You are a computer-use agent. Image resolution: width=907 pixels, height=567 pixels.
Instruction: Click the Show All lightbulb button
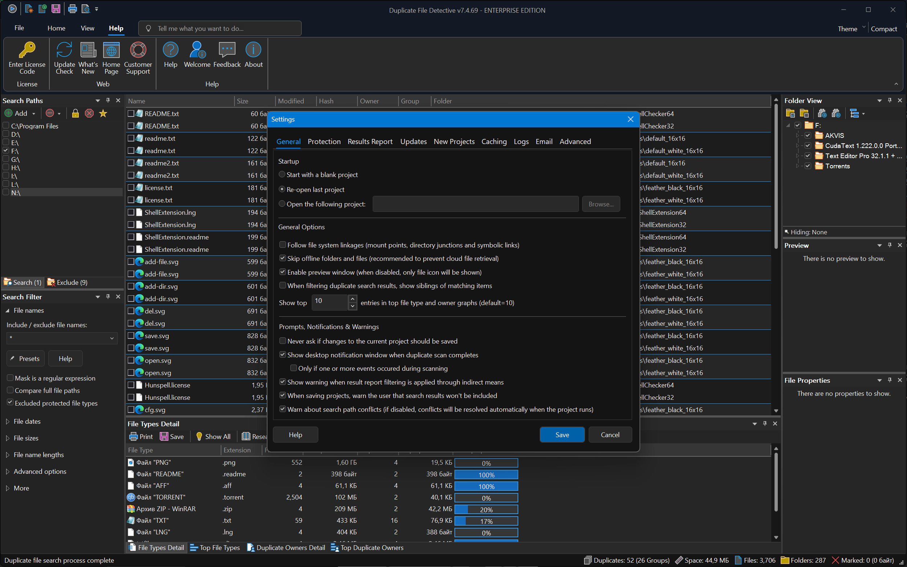coord(213,436)
